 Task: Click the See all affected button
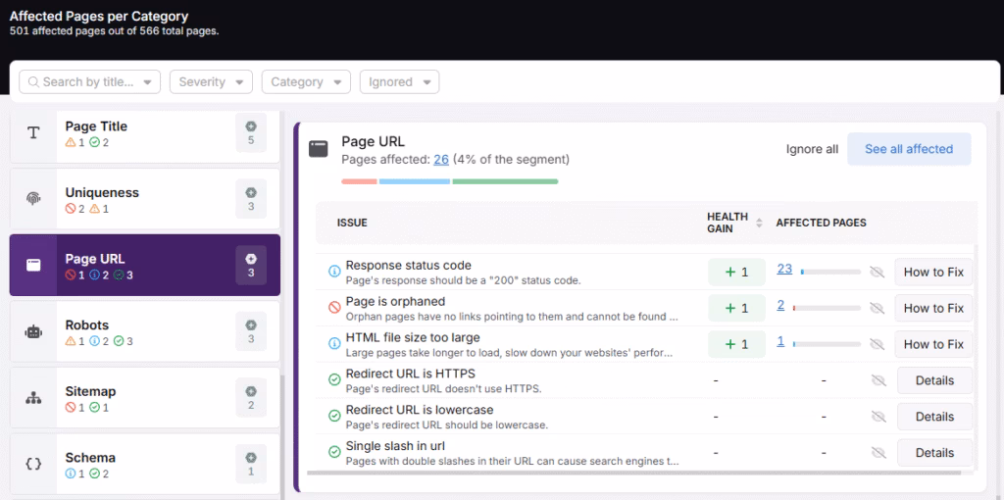pyautogui.click(x=908, y=149)
